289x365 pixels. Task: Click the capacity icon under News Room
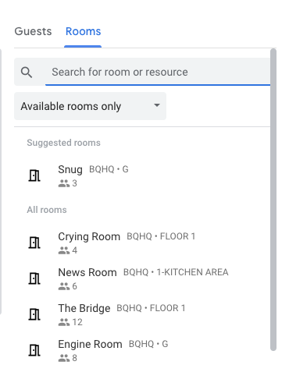[x=64, y=286]
